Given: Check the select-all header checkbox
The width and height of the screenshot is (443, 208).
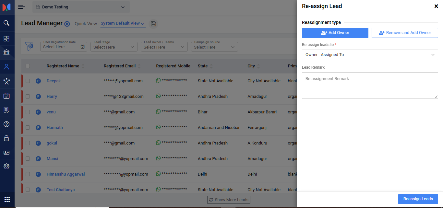Looking at the screenshot, I should [x=28, y=66].
